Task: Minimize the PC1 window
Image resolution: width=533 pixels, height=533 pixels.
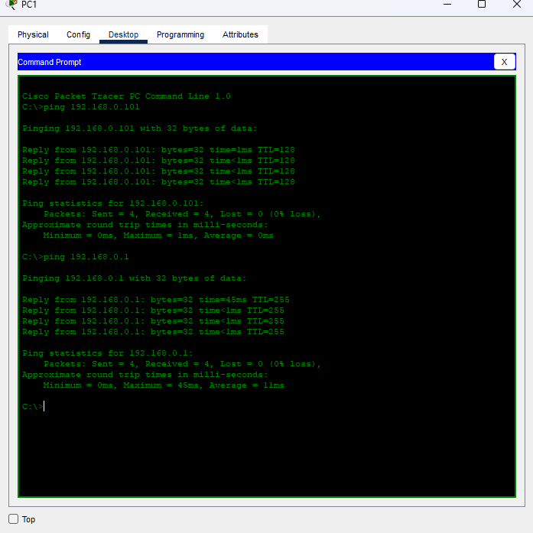Action: coord(446,5)
